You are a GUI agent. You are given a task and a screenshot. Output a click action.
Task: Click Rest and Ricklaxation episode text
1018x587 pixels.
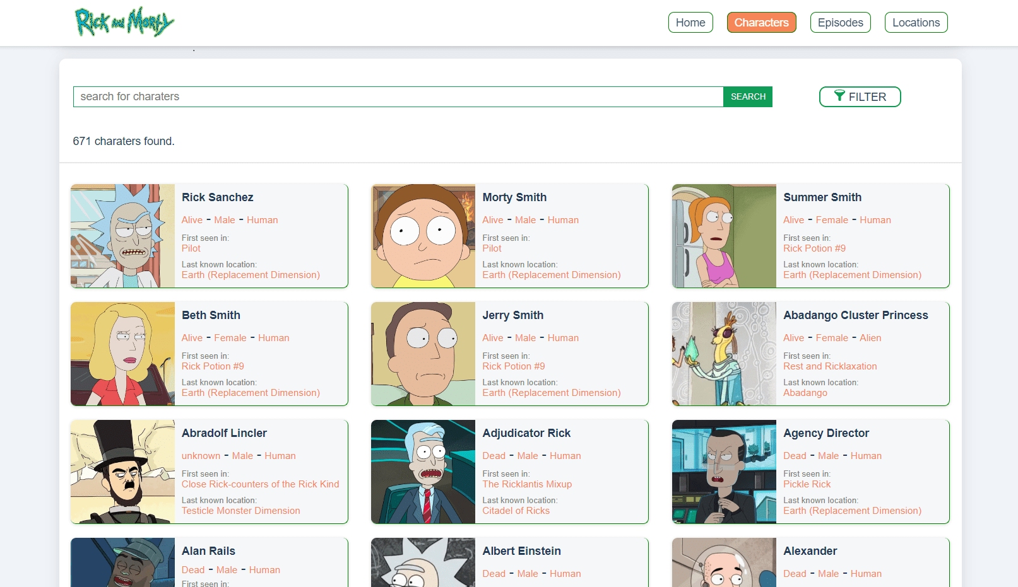coord(830,366)
